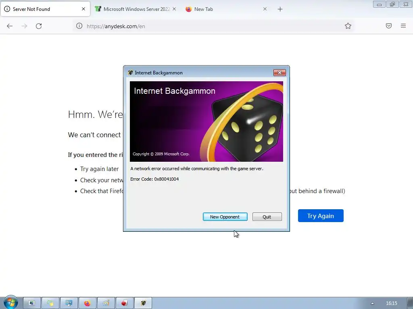The image size is (413, 309).
Task: Click the Error Code 0x80041004 text
Action: point(154,179)
